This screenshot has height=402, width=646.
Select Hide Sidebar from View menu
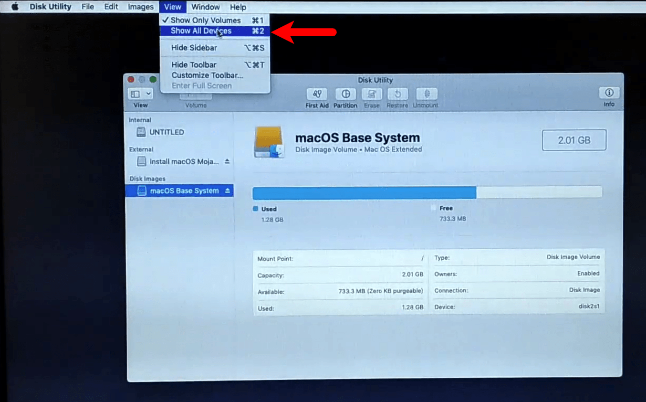tap(215, 48)
